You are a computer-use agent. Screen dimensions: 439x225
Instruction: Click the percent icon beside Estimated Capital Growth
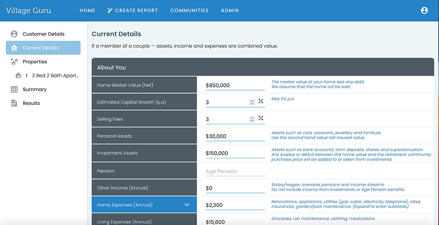[x=261, y=102]
